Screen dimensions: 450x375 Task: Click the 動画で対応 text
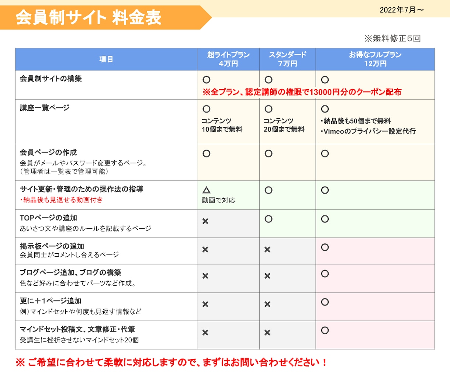pyautogui.click(x=218, y=200)
